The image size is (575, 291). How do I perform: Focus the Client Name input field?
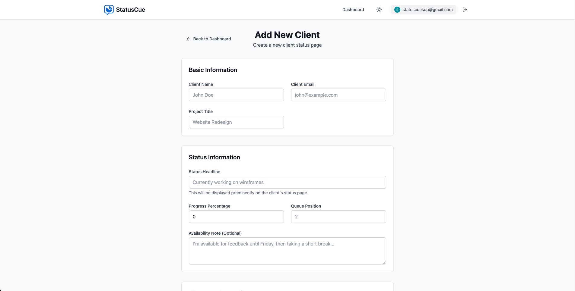pos(236,95)
